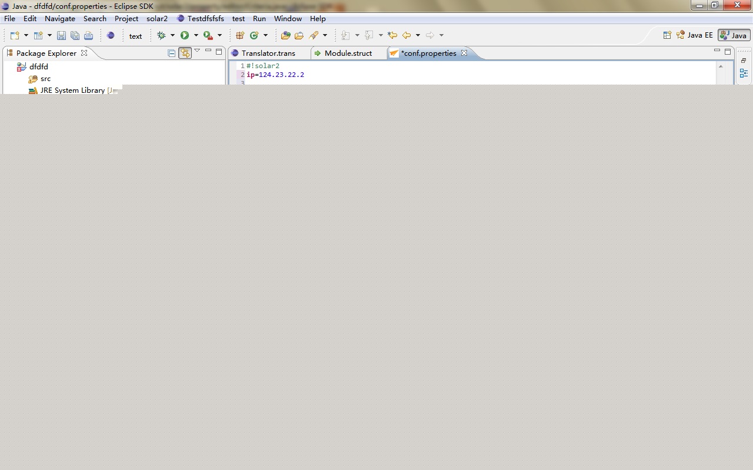Viewport: 753px width, 470px height.
Task: Click the Outline view icon in sidebar
Action: click(744, 73)
